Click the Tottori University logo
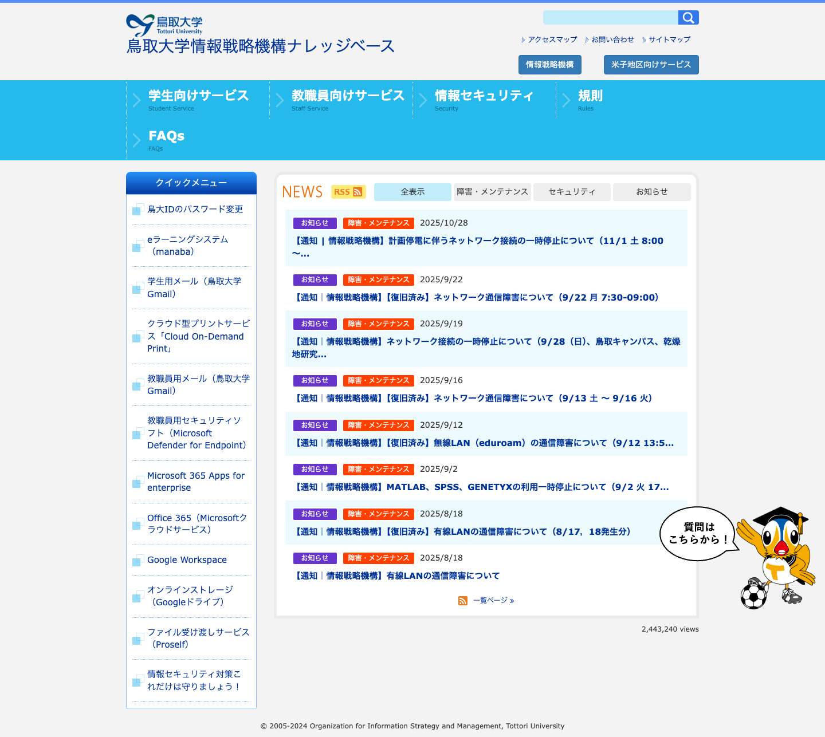Screen dimensions: 825x737 pyautogui.click(x=165, y=24)
